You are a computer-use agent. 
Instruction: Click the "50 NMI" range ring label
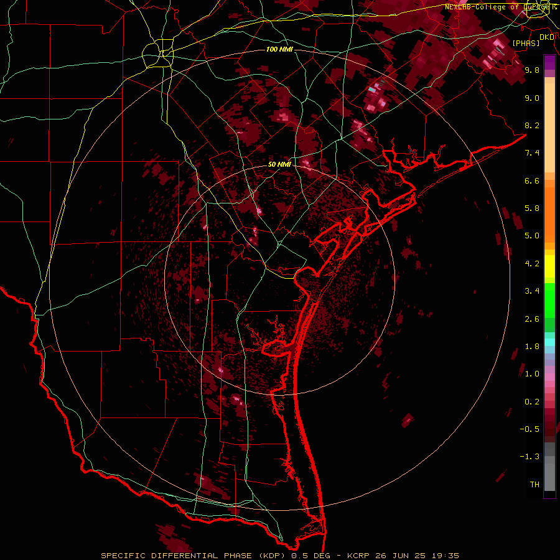pyautogui.click(x=279, y=164)
